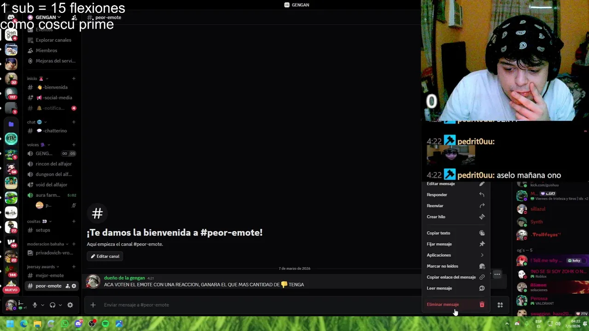Open the server icon with 32 notification badge
The height and width of the screenshot is (331, 589).
coord(11,79)
